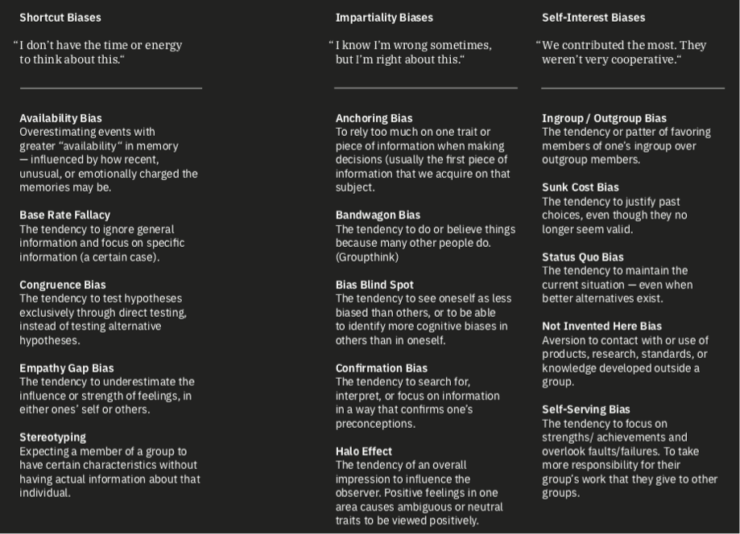Image resolution: width=740 pixels, height=534 pixels.
Task: Select the Congruence Bias heading
Action: click(62, 285)
